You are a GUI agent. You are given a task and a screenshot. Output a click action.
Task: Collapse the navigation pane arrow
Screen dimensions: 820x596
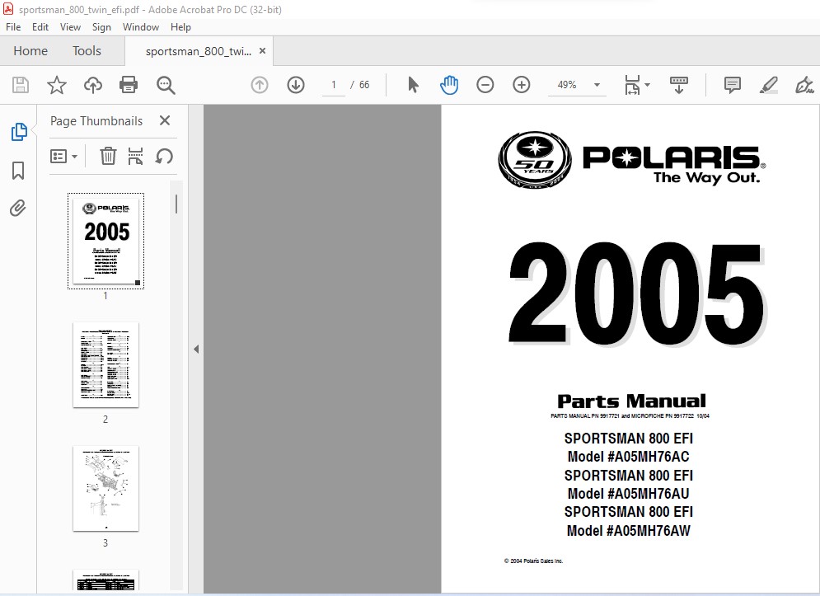tap(196, 349)
